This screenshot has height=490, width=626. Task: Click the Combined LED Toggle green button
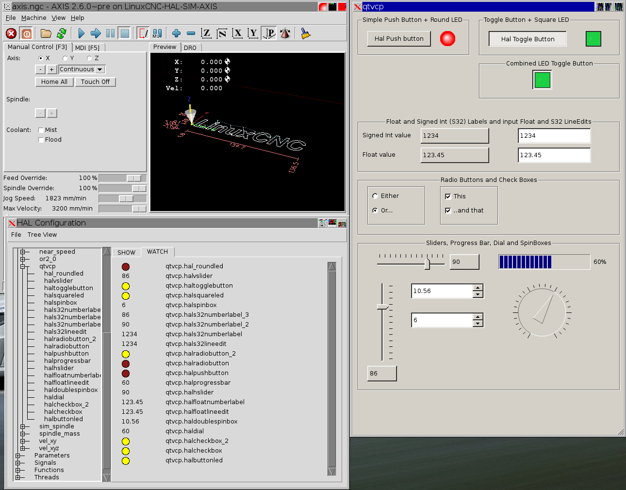point(542,80)
